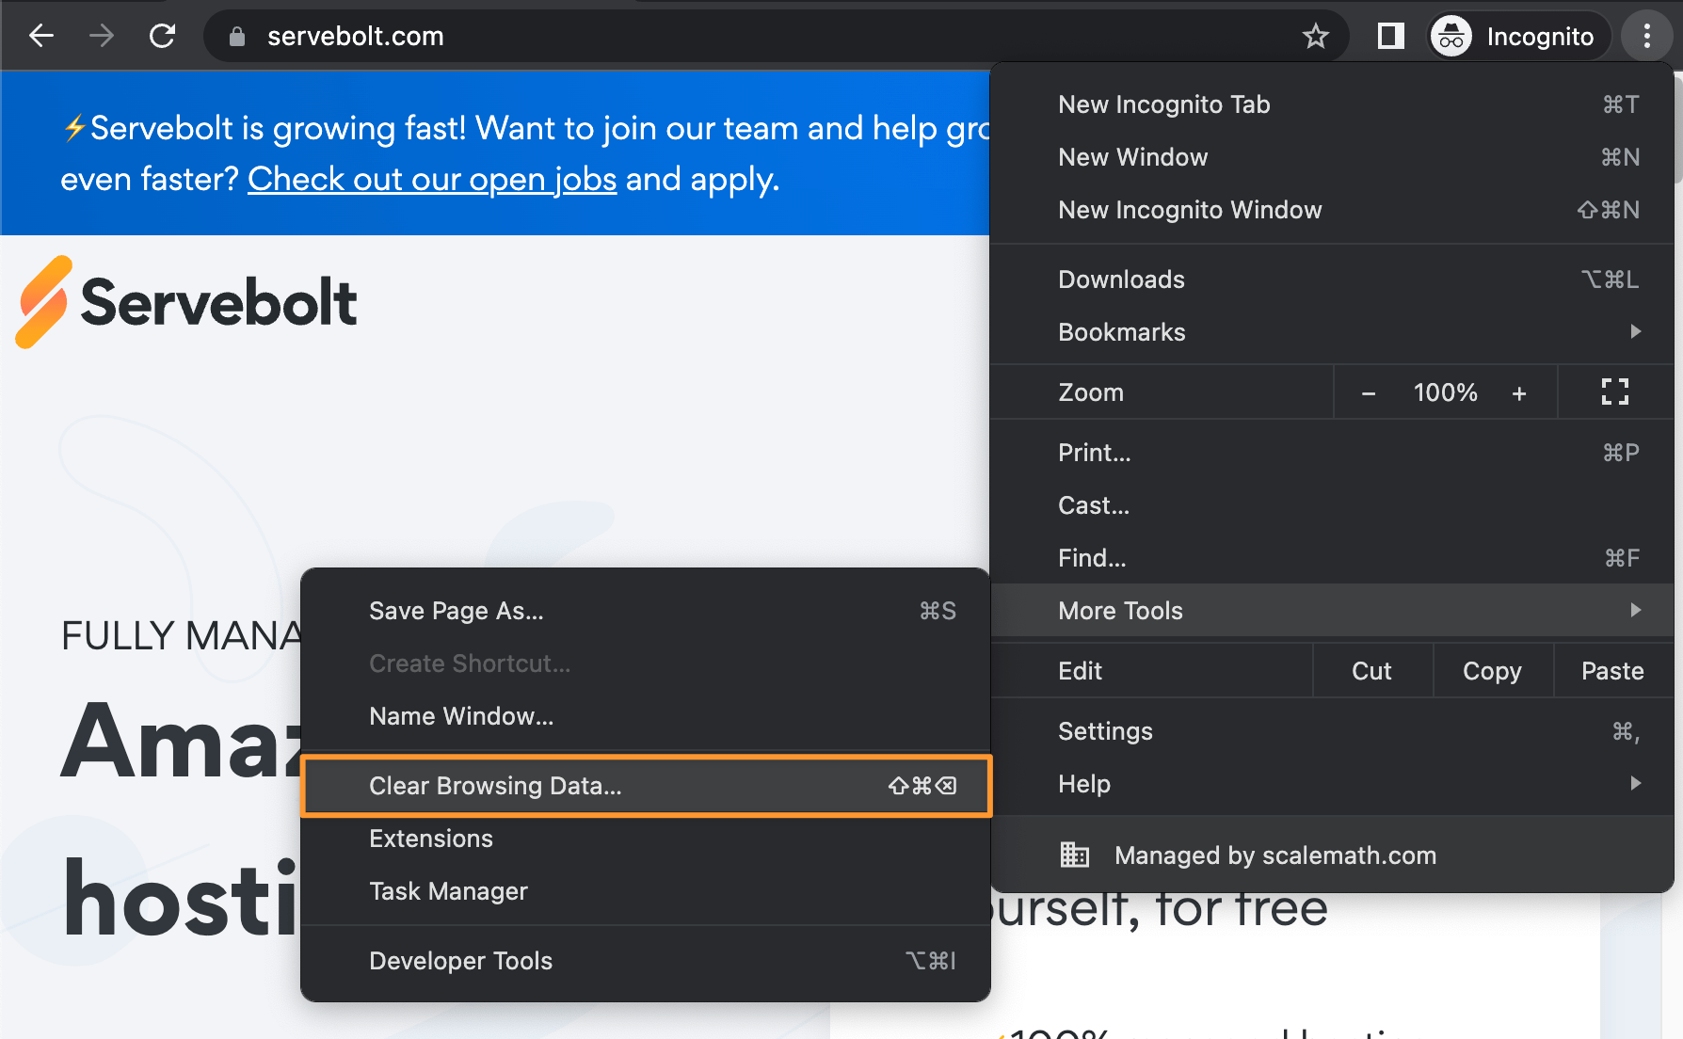Click the 100% zoom level value

point(1445,392)
